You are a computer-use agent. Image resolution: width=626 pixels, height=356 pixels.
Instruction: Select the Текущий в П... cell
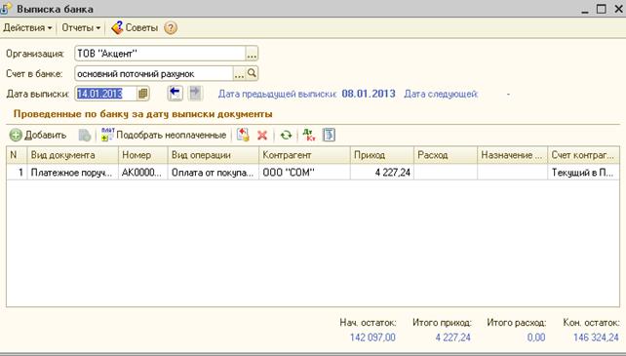tap(584, 173)
